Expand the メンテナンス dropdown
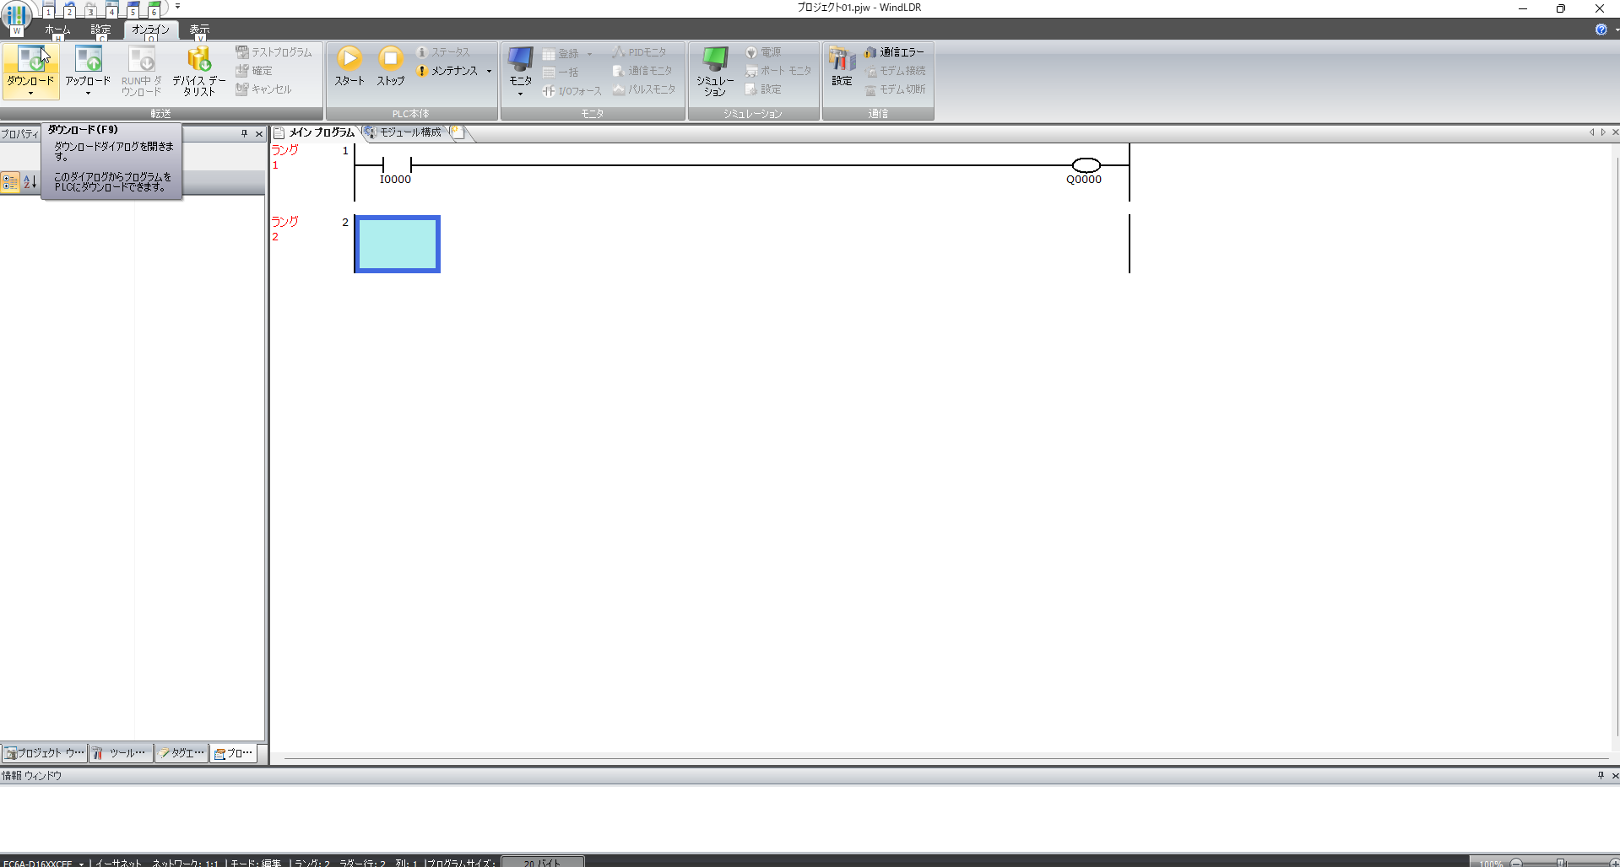1620x867 pixels. pos(489,72)
